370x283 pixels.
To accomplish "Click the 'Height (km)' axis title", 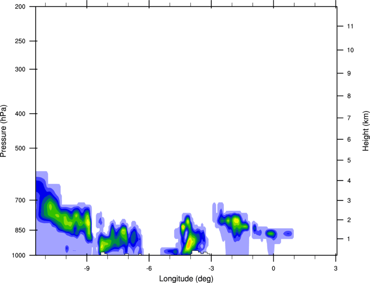I will click(366, 131).
